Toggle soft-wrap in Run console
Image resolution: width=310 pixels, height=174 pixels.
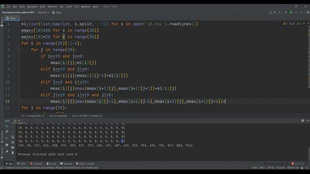tap(13, 137)
